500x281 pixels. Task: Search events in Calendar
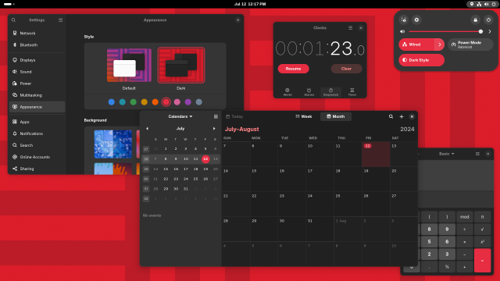391,116
